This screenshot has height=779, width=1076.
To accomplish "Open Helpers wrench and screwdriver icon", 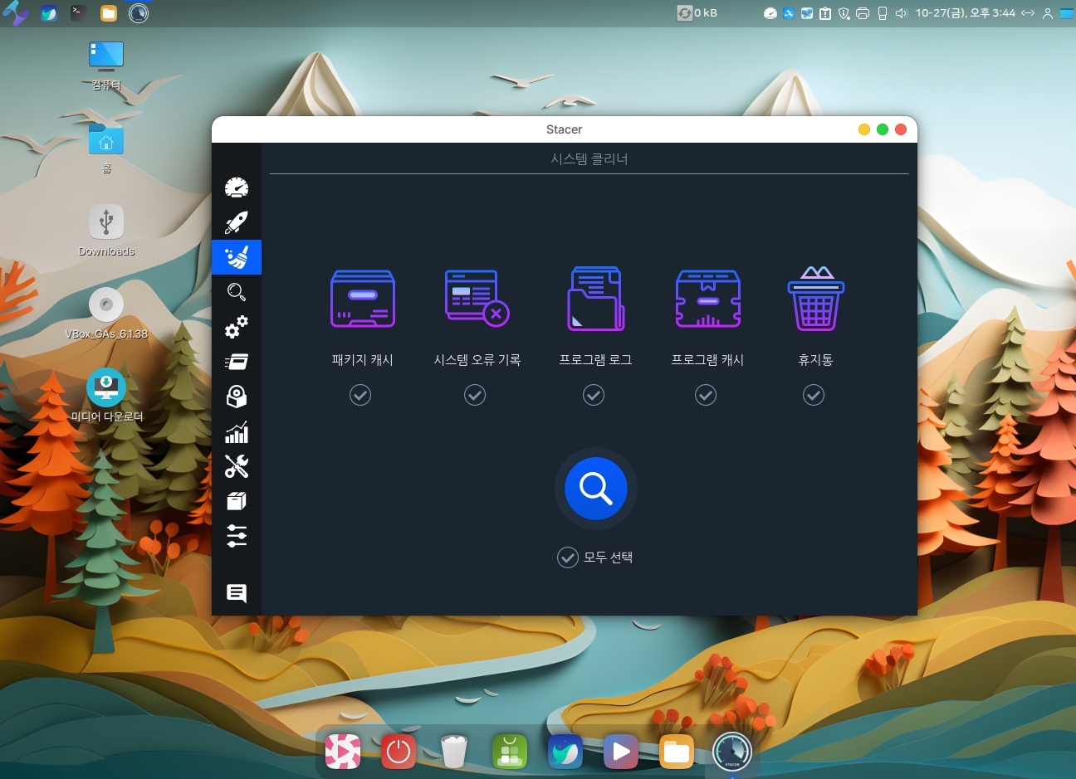I will click(237, 467).
